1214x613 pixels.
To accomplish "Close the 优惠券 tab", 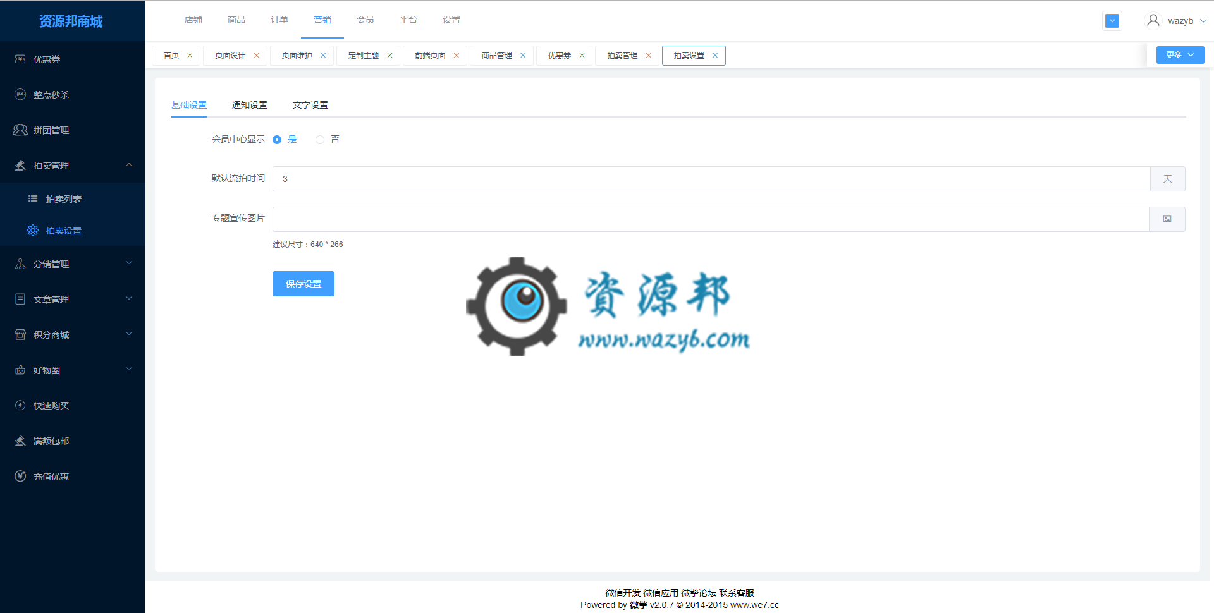I will [582, 56].
